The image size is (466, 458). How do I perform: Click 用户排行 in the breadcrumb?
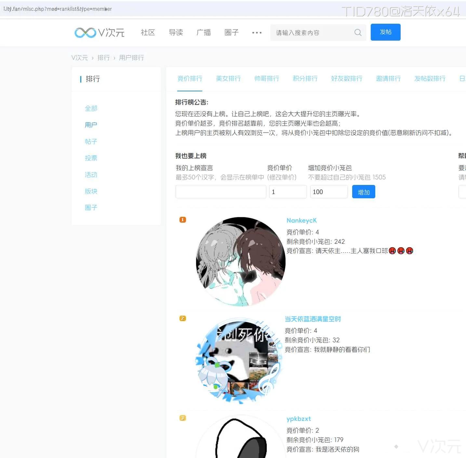132,58
